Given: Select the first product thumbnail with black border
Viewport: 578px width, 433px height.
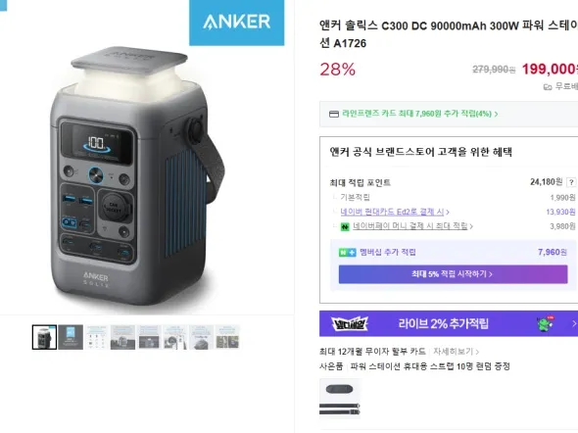Looking at the screenshot, I should coord(45,337).
